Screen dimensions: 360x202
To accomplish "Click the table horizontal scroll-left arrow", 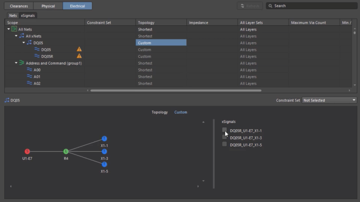I will pyautogui.click(x=88, y=90).
